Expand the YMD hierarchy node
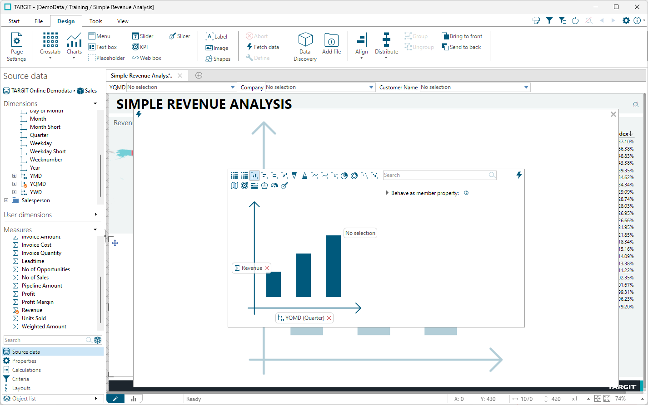 (x=14, y=176)
